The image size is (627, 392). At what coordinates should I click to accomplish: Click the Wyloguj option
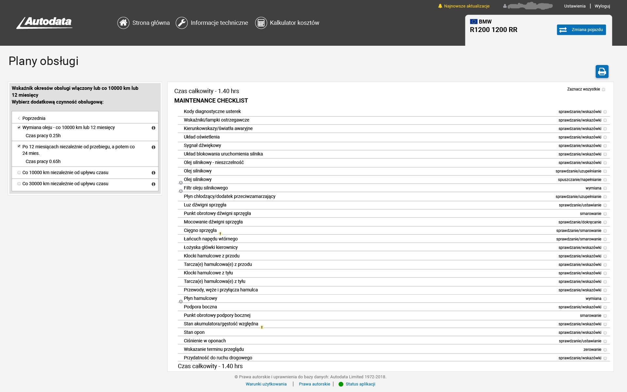coord(603,6)
